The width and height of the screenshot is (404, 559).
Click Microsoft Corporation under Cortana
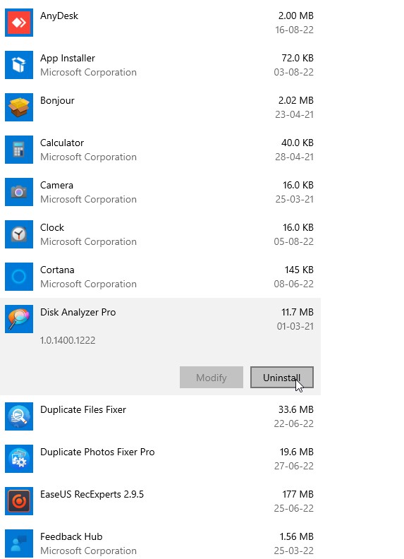[88, 284]
